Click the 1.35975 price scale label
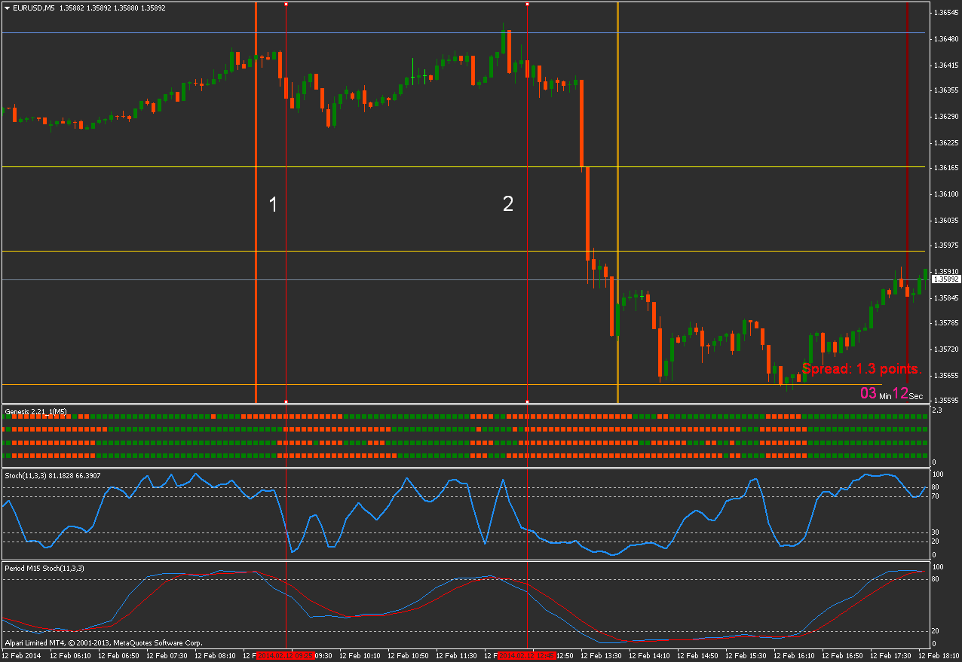Screen dimensions: 962x662 (945, 246)
